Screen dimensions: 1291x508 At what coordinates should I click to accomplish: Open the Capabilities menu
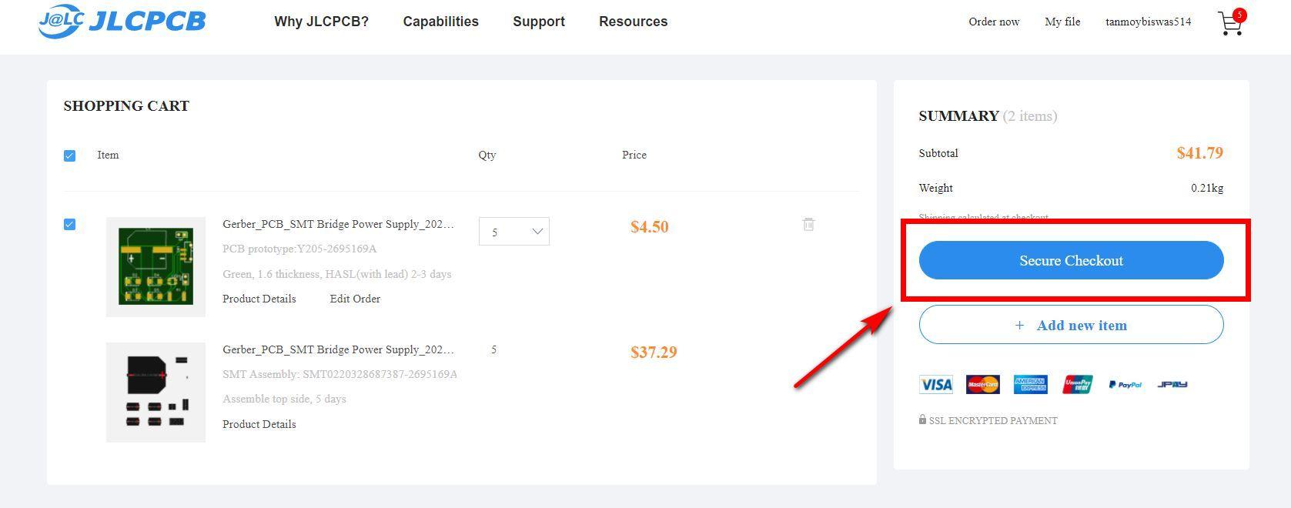(x=440, y=22)
